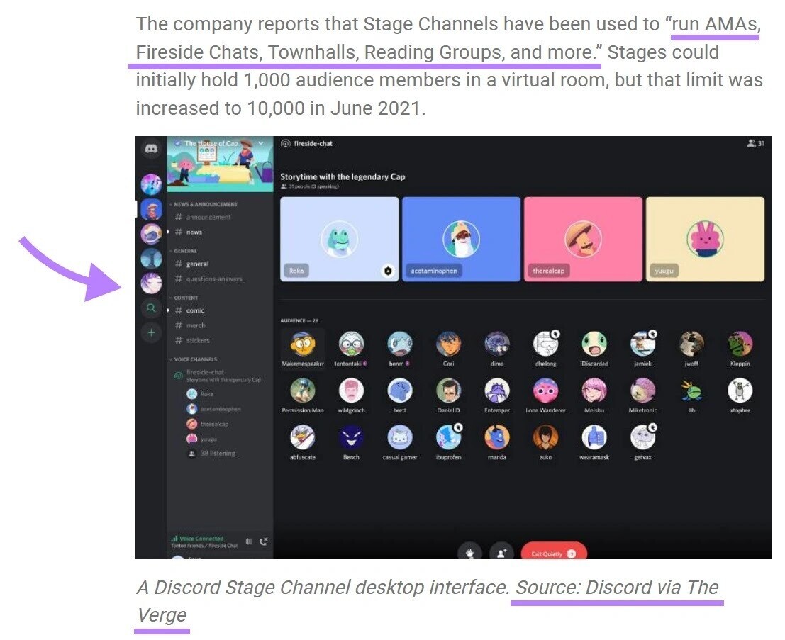Image resolution: width=785 pixels, height=640 pixels.
Task: Collapse the Content category
Action: [x=184, y=298]
